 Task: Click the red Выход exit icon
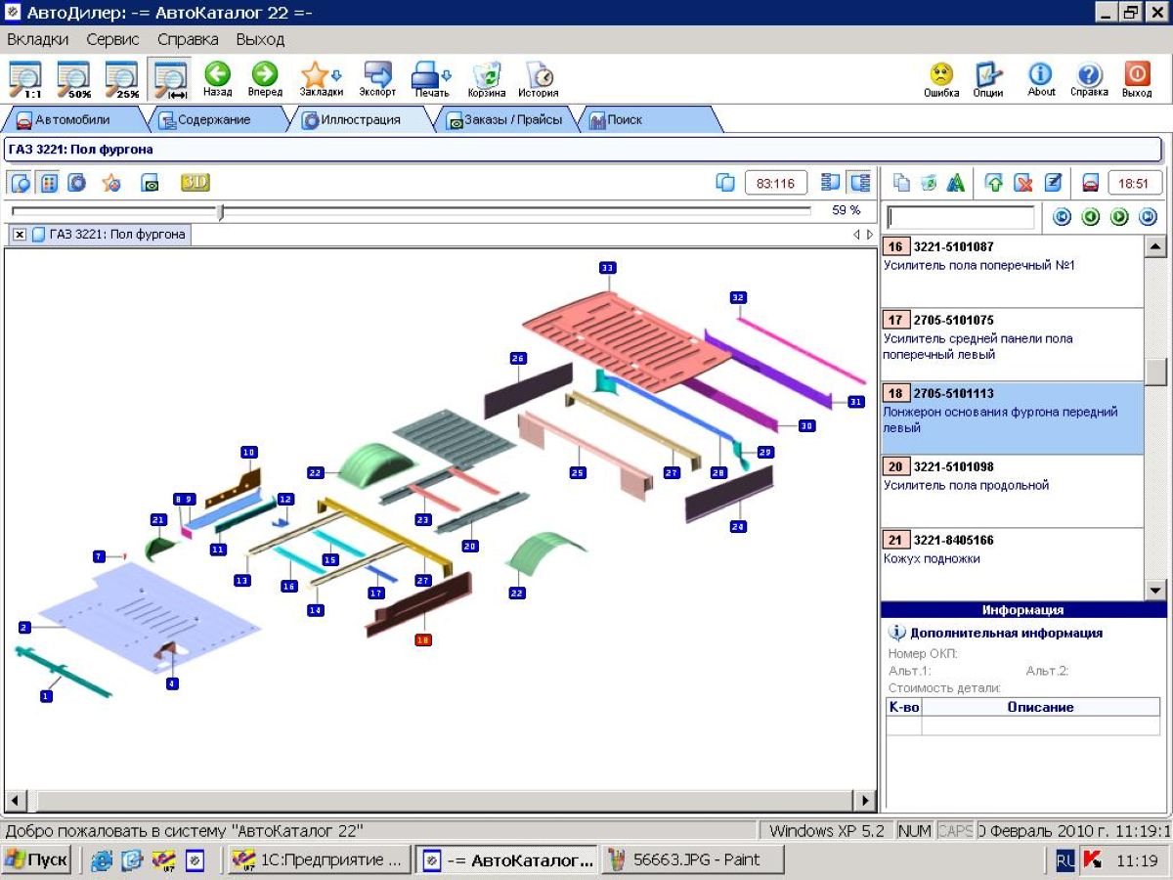[x=1137, y=79]
